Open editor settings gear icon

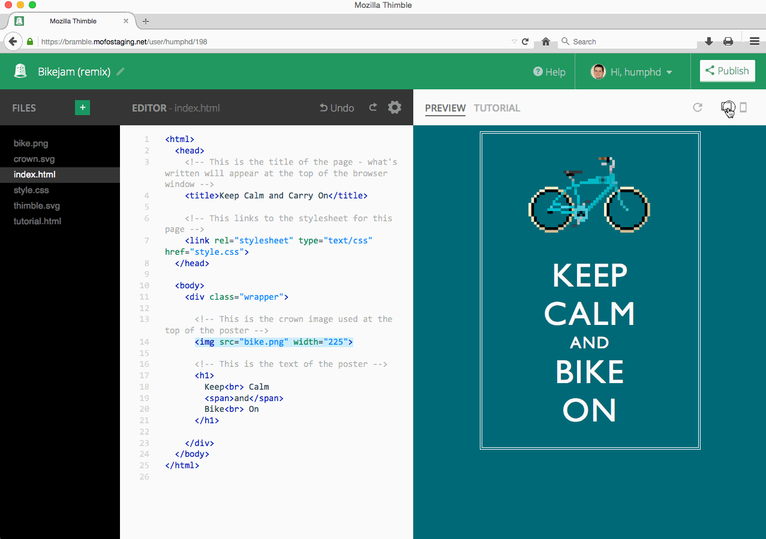(x=394, y=107)
